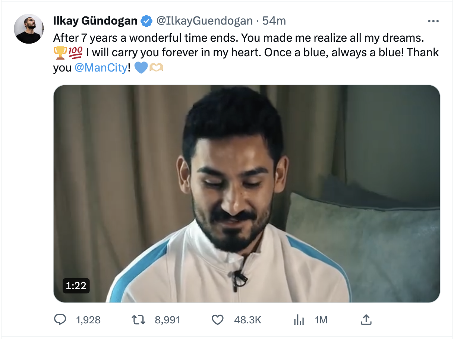The image size is (454, 339).
Task: Click the trophy emoji in the tweet
Action: (60, 53)
